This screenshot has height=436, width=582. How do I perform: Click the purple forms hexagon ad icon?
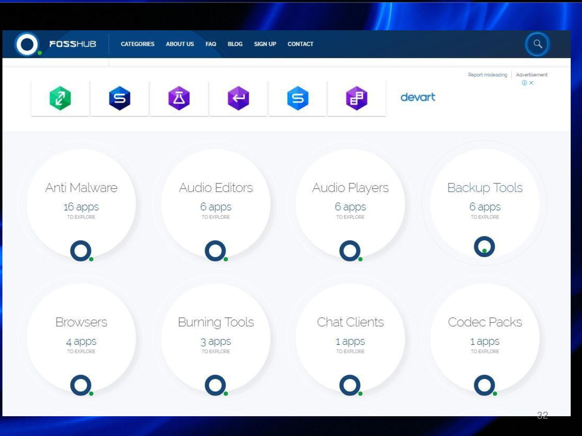click(357, 98)
